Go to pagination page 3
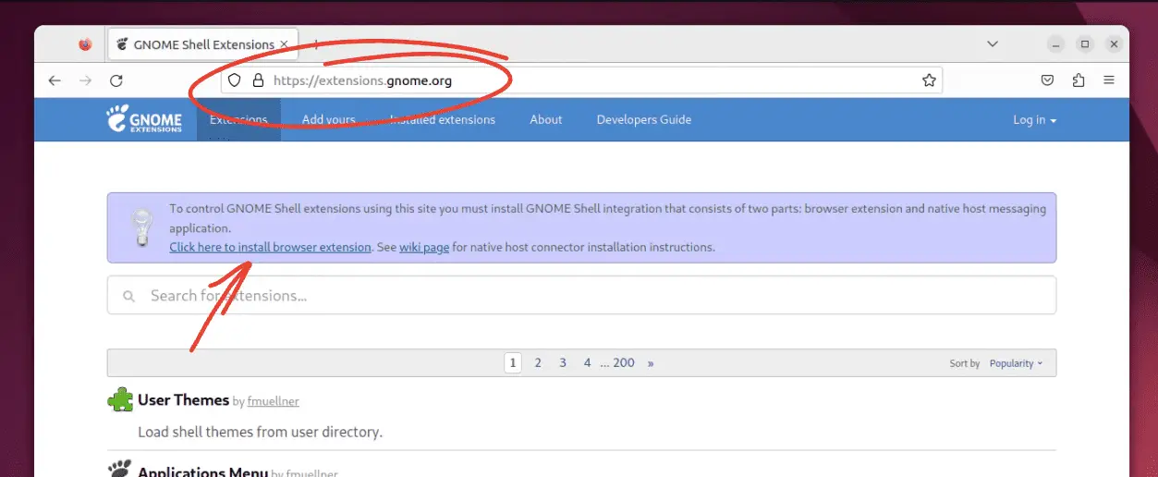This screenshot has width=1158, height=477. pyautogui.click(x=562, y=362)
